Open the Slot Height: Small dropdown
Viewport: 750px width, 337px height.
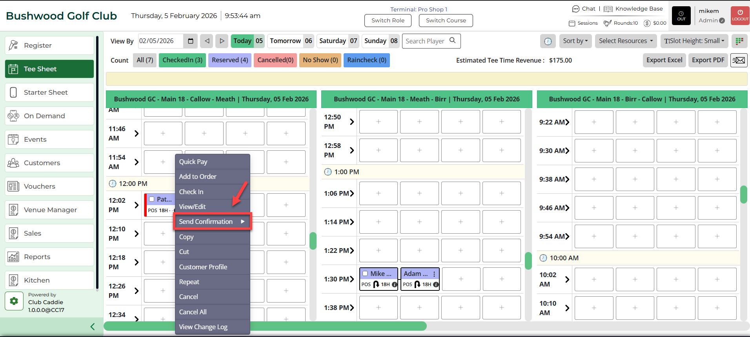694,41
